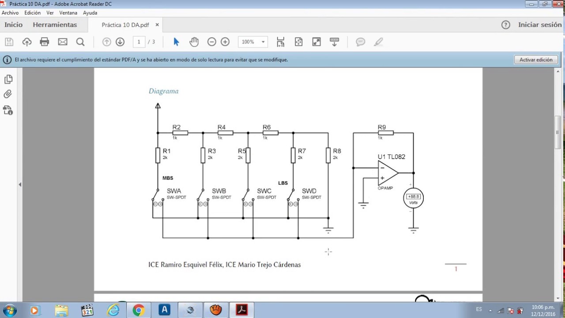Click the page number input field
This screenshot has width=565, height=318.
click(x=139, y=42)
